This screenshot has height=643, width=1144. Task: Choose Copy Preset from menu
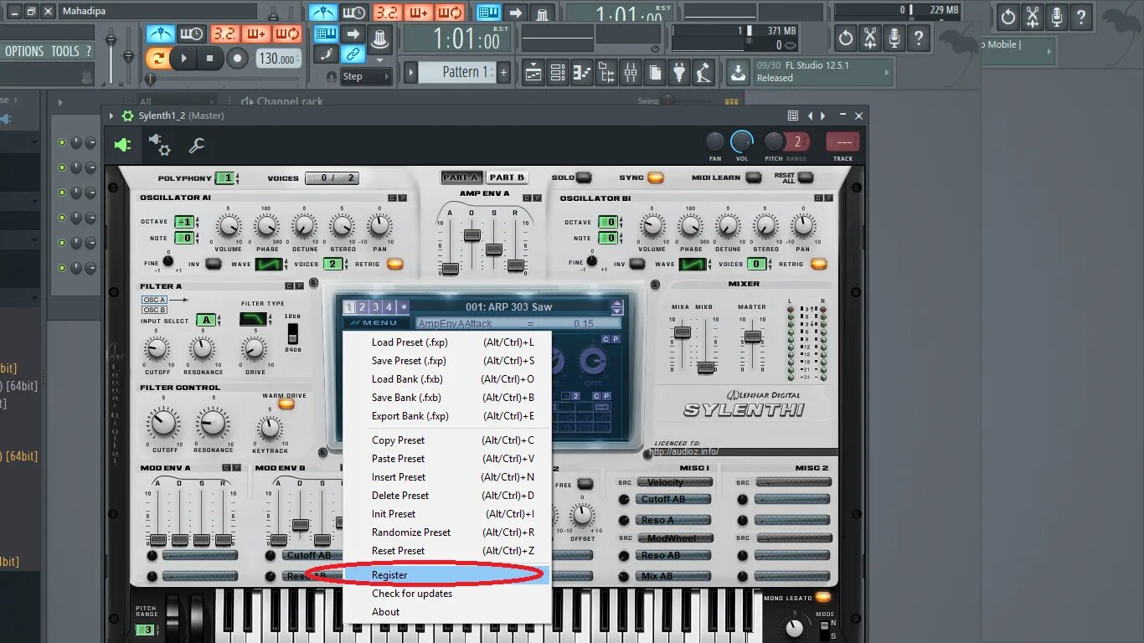coord(447,440)
